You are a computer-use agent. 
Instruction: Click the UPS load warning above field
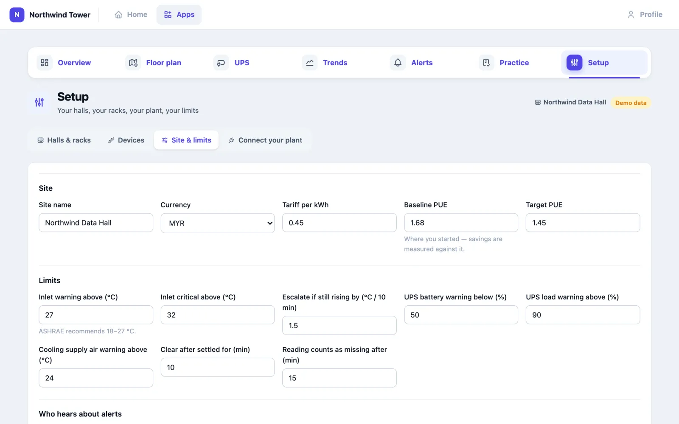583,315
